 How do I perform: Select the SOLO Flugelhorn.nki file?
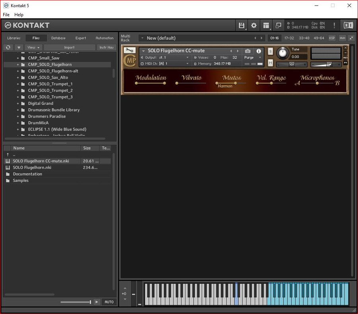(57, 168)
